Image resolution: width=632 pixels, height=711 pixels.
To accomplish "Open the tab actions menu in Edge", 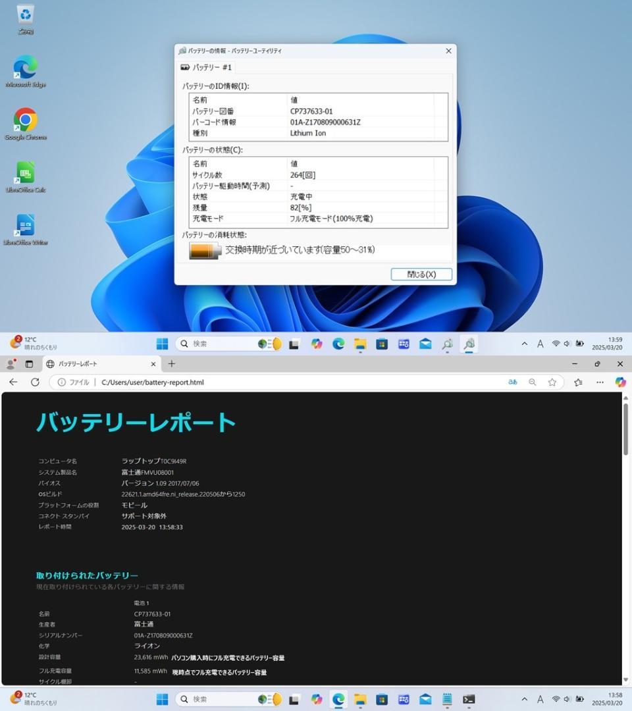I will (28, 363).
